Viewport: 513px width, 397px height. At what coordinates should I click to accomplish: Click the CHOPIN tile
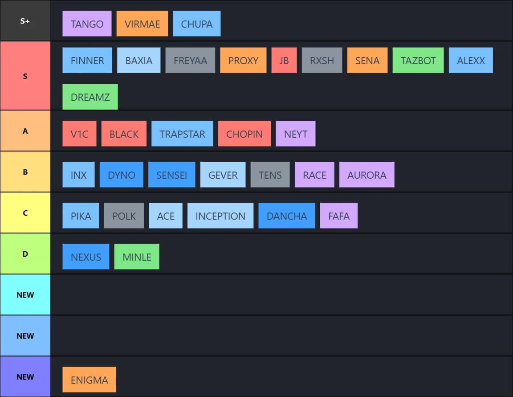pos(244,134)
